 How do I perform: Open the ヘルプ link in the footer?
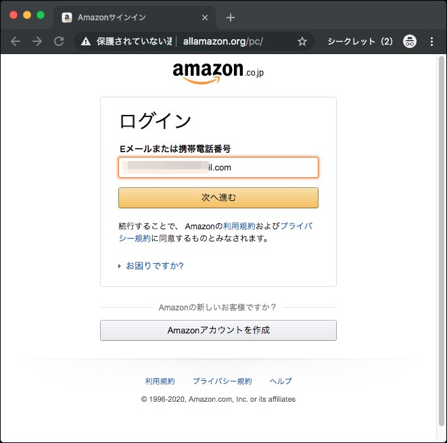[x=281, y=381]
